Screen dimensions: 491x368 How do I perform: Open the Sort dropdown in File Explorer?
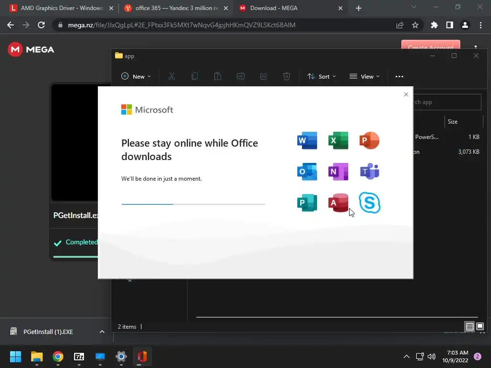[321, 76]
